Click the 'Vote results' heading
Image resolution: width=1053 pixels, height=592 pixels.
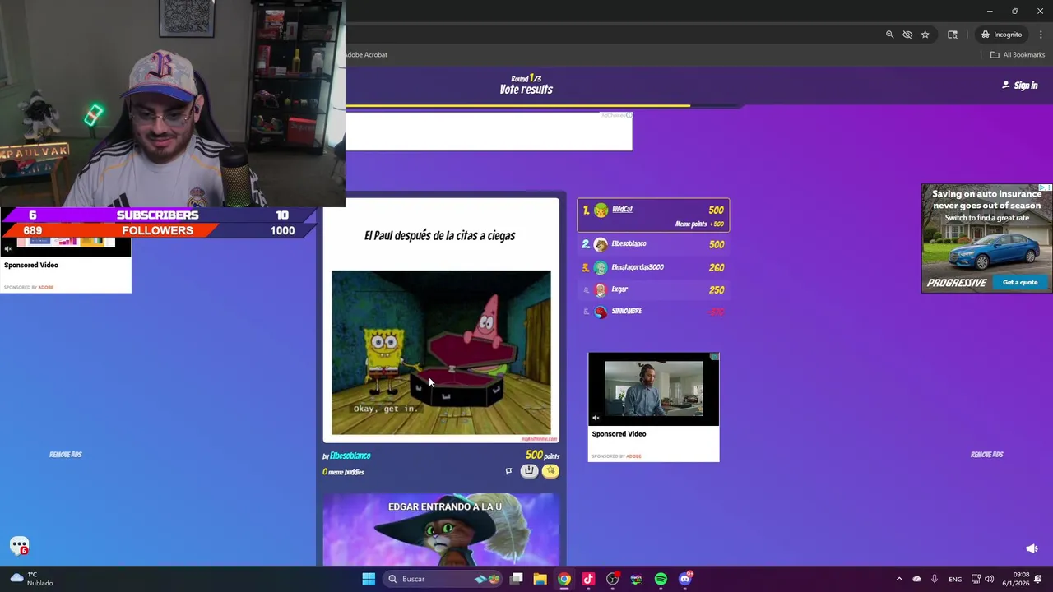pyautogui.click(x=526, y=90)
